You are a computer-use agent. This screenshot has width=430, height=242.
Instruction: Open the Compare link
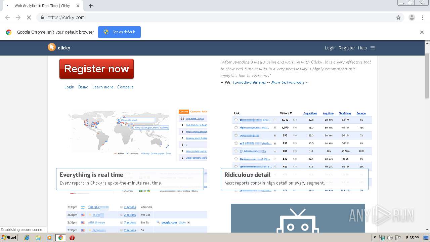pyautogui.click(x=125, y=87)
